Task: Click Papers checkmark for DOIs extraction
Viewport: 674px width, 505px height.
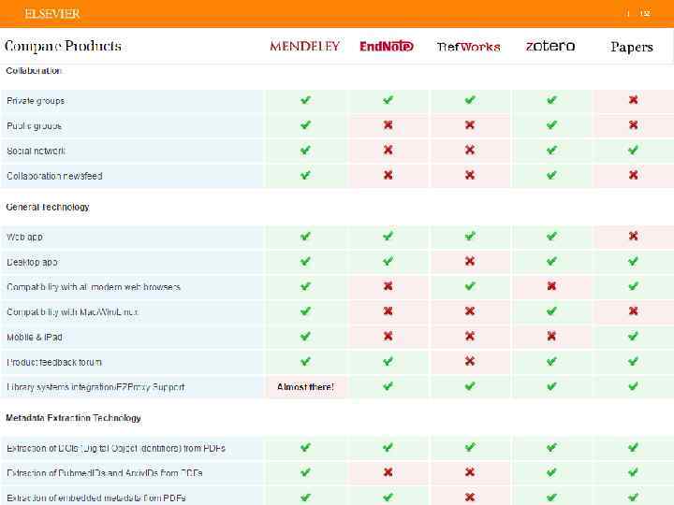Action: [633, 447]
